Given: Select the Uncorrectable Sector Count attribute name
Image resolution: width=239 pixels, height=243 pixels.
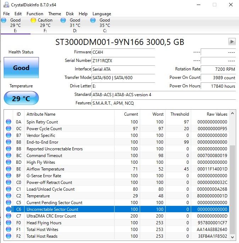Looking at the screenshot, I should [52, 209].
